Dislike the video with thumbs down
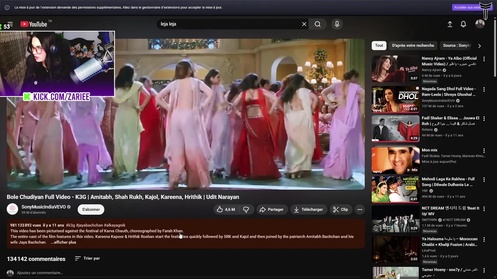Viewport: 497px width, 279px height. [x=246, y=209]
